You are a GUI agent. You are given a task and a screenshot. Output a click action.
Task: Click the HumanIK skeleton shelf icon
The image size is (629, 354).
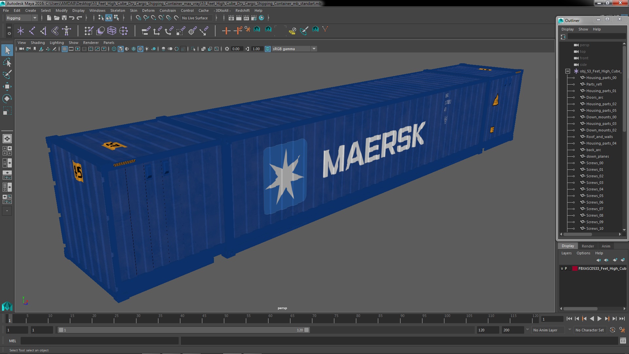[67, 31]
